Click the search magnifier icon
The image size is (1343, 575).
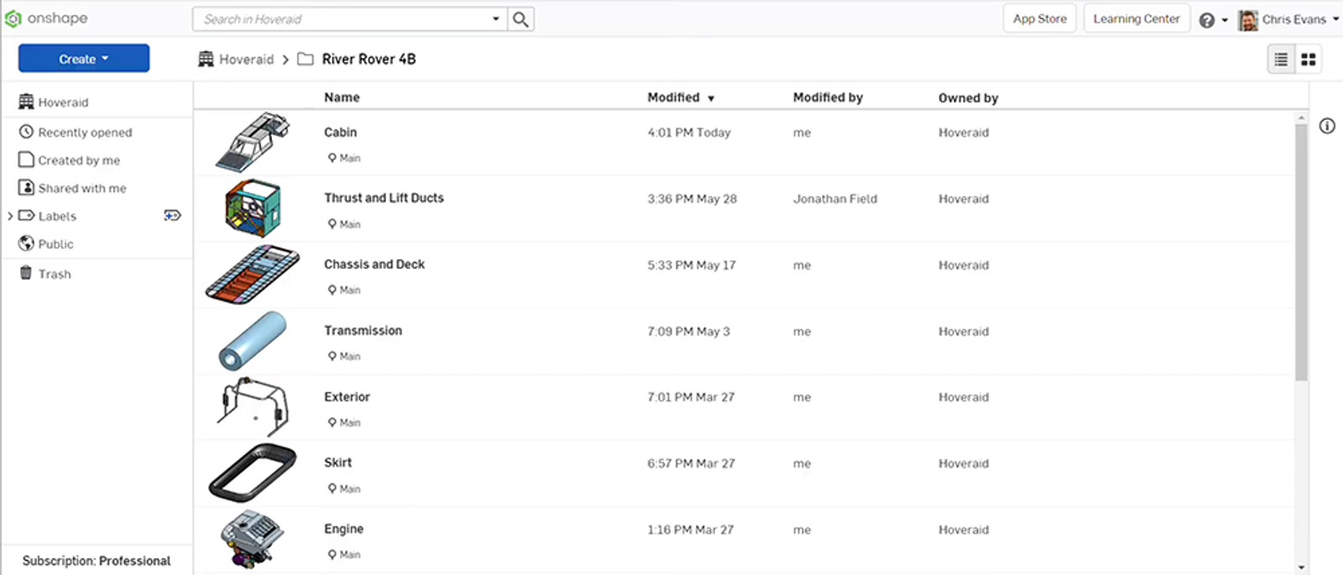(520, 19)
